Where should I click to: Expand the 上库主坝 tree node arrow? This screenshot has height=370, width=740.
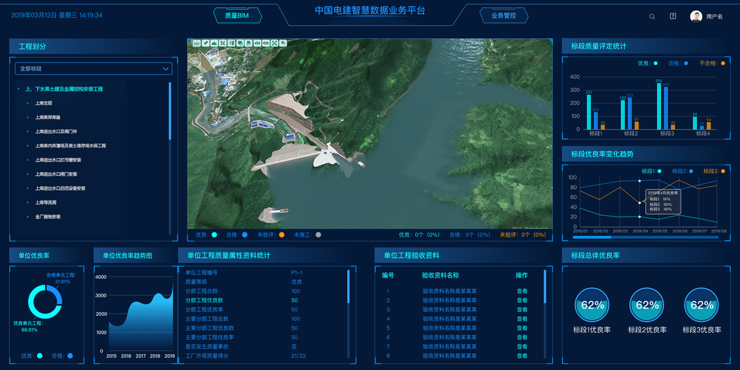[x=28, y=104]
